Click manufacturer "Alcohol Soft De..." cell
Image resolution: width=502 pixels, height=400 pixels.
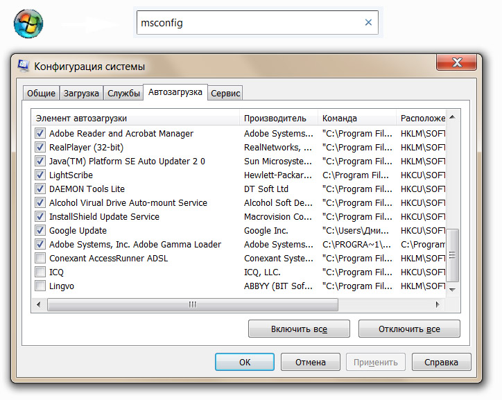pyautogui.click(x=278, y=202)
